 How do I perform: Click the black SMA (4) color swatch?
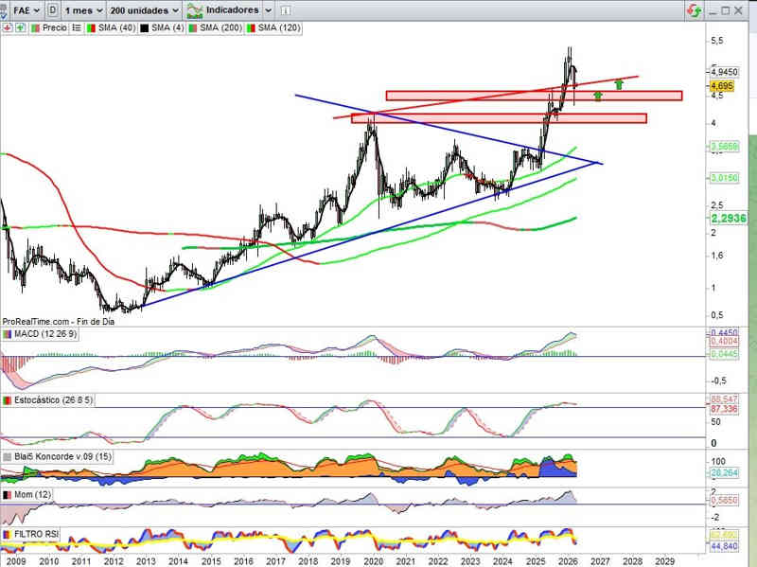[145, 28]
